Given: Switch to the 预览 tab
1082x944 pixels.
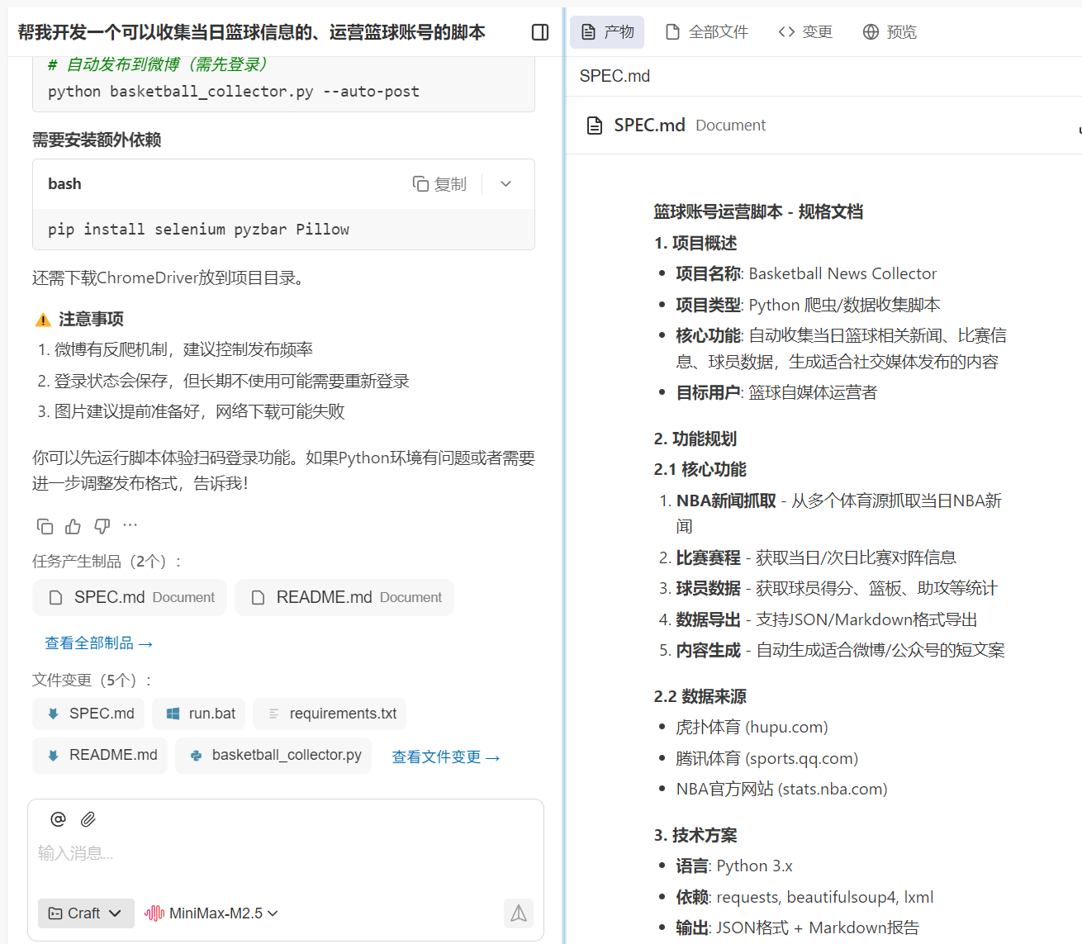Looking at the screenshot, I should click(890, 31).
